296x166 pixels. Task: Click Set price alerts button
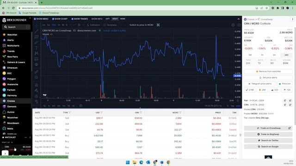tap(268, 77)
